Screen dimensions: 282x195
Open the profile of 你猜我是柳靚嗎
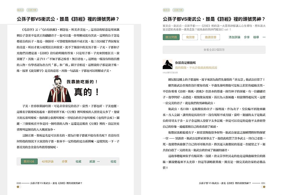coord(186,62)
